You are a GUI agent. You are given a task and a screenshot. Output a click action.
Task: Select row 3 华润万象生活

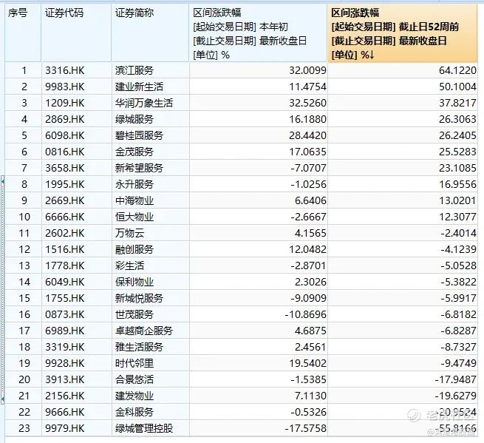(241, 103)
